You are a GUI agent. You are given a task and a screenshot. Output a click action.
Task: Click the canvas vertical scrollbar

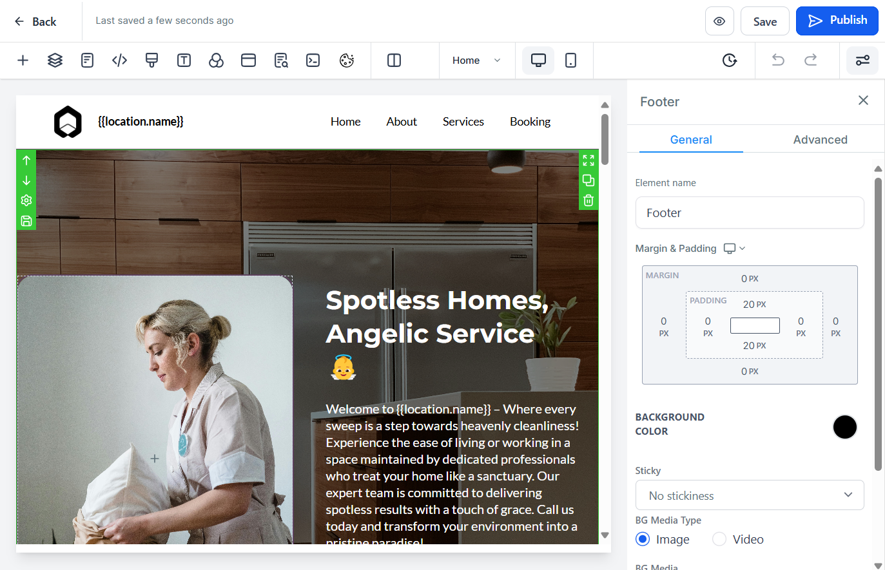point(605,139)
